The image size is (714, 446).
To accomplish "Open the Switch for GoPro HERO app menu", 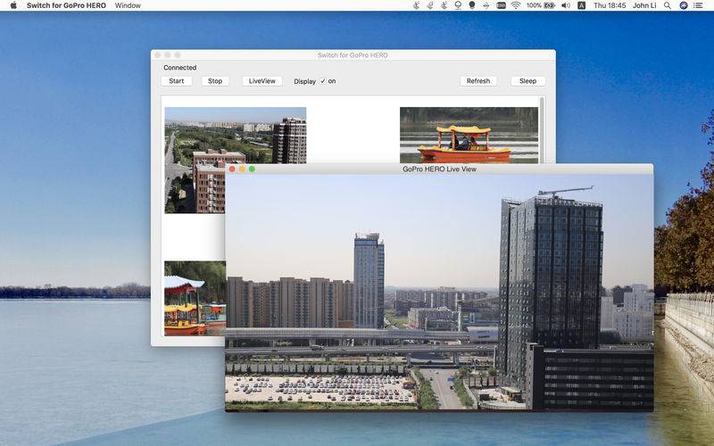I will click(66, 5).
